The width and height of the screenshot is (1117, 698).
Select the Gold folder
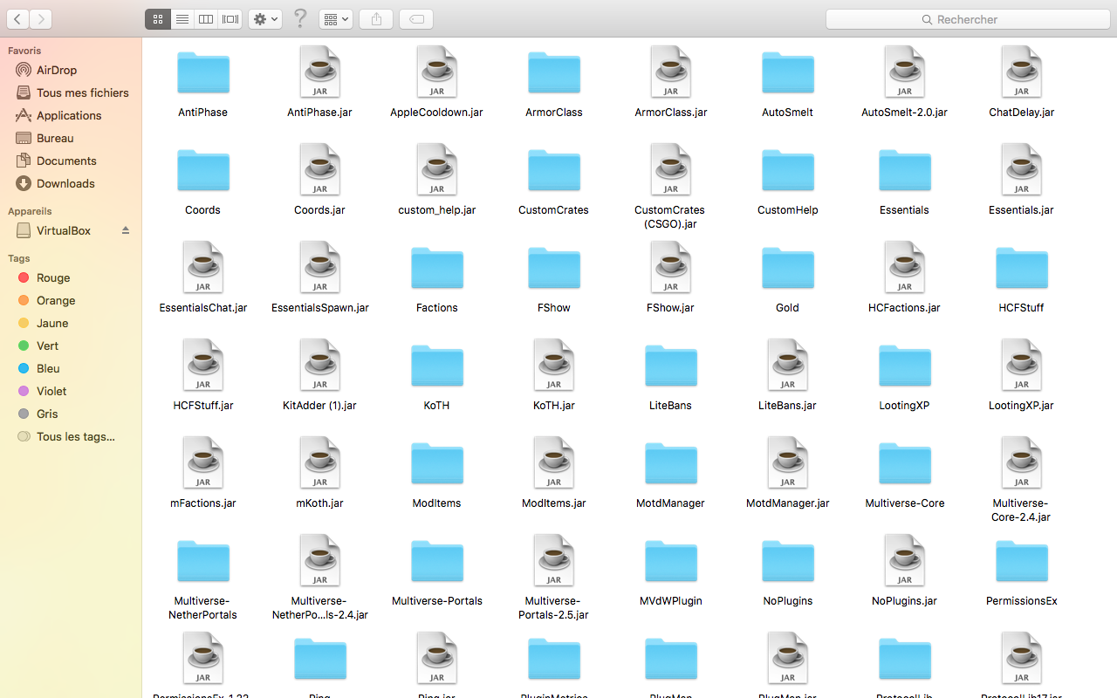pos(788,269)
